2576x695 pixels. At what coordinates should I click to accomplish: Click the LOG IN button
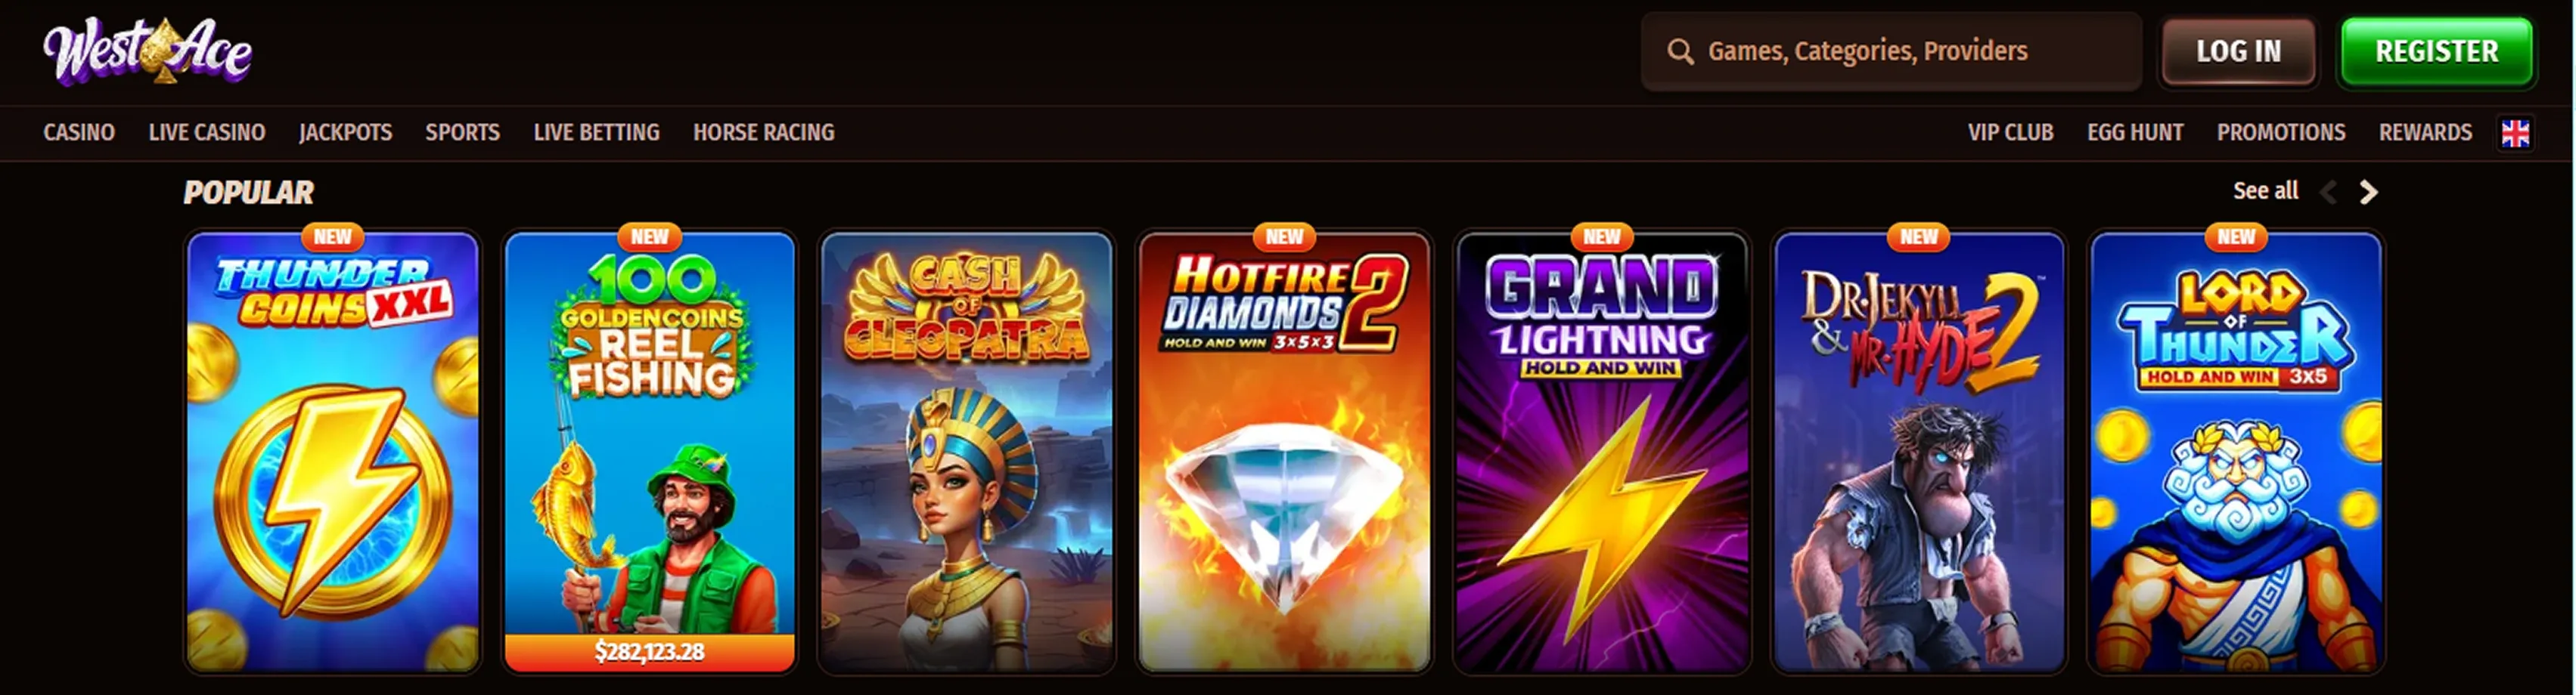pyautogui.click(x=2238, y=52)
